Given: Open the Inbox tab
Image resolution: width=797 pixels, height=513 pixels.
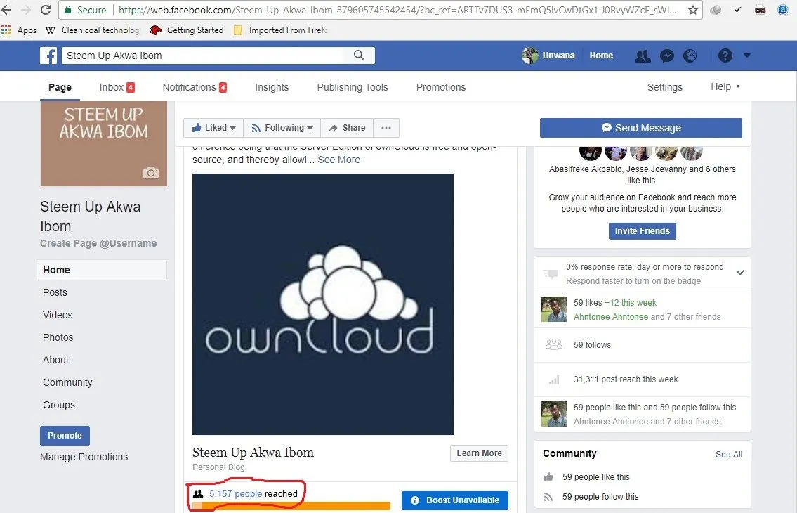Looking at the screenshot, I should click(117, 87).
